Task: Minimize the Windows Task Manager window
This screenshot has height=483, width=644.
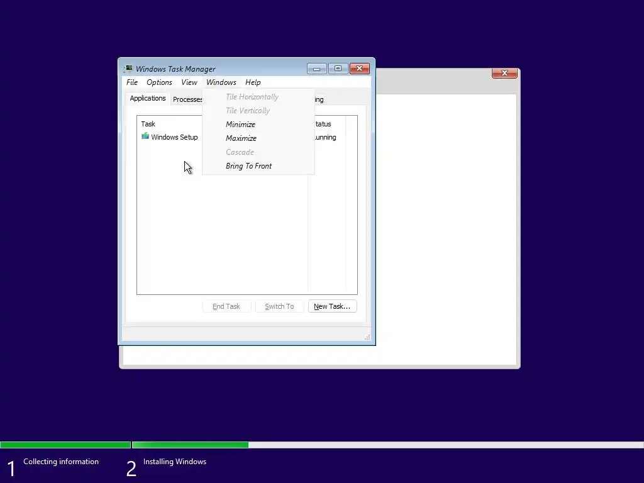Action: tap(317, 69)
